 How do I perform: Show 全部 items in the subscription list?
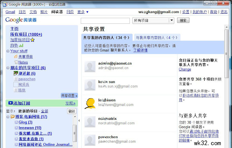point(45,111)
